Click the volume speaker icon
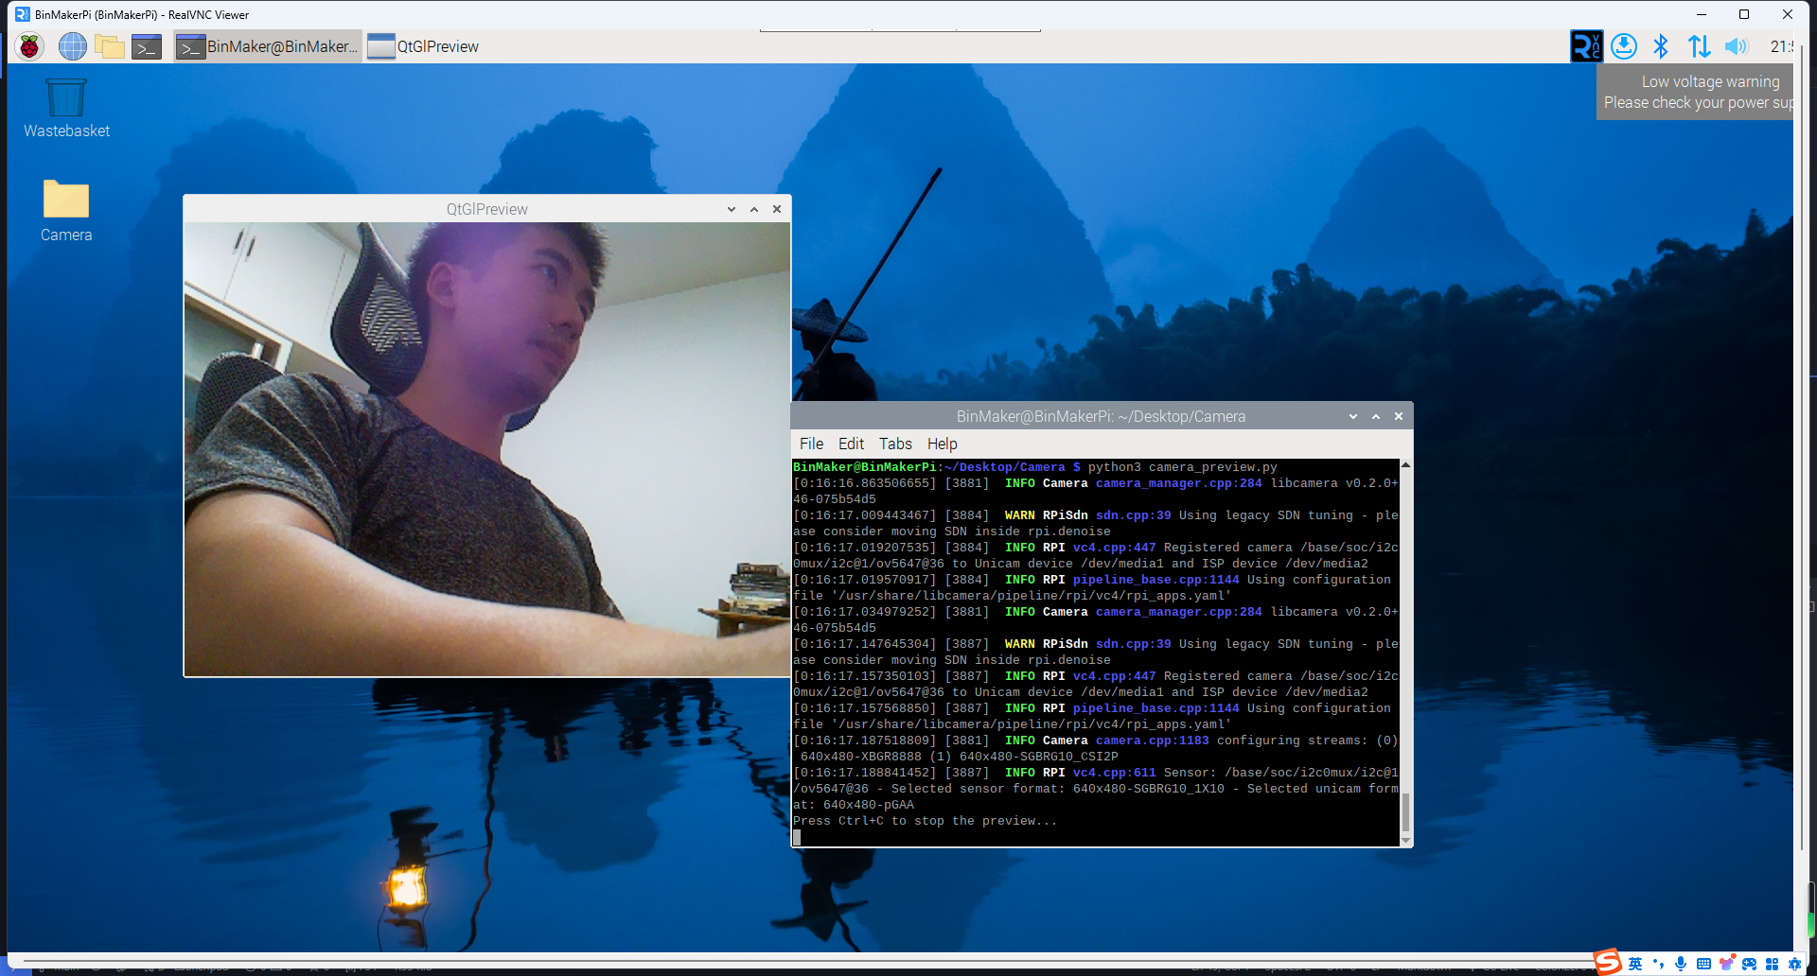 (1736, 46)
